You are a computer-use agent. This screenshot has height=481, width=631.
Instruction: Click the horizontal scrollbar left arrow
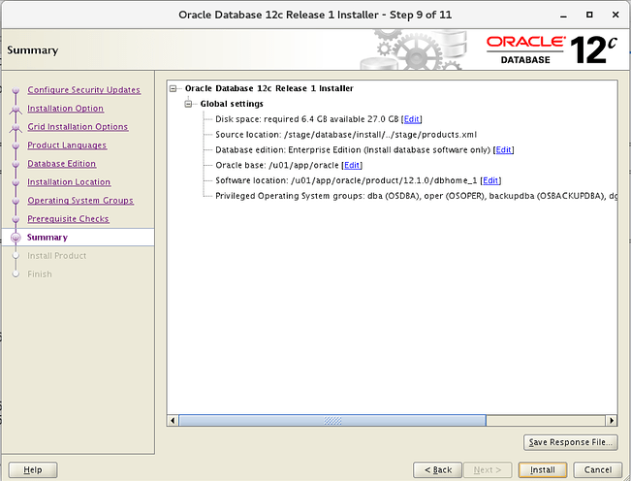pyautogui.click(x=173, y=421)
